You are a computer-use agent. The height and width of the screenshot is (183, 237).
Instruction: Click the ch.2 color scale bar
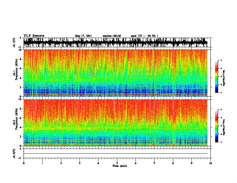click(217, 126)
